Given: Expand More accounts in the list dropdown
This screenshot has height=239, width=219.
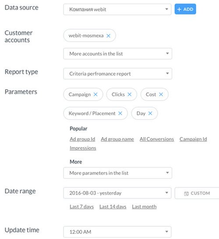Looking at the screenshot, I should point(118,54).
